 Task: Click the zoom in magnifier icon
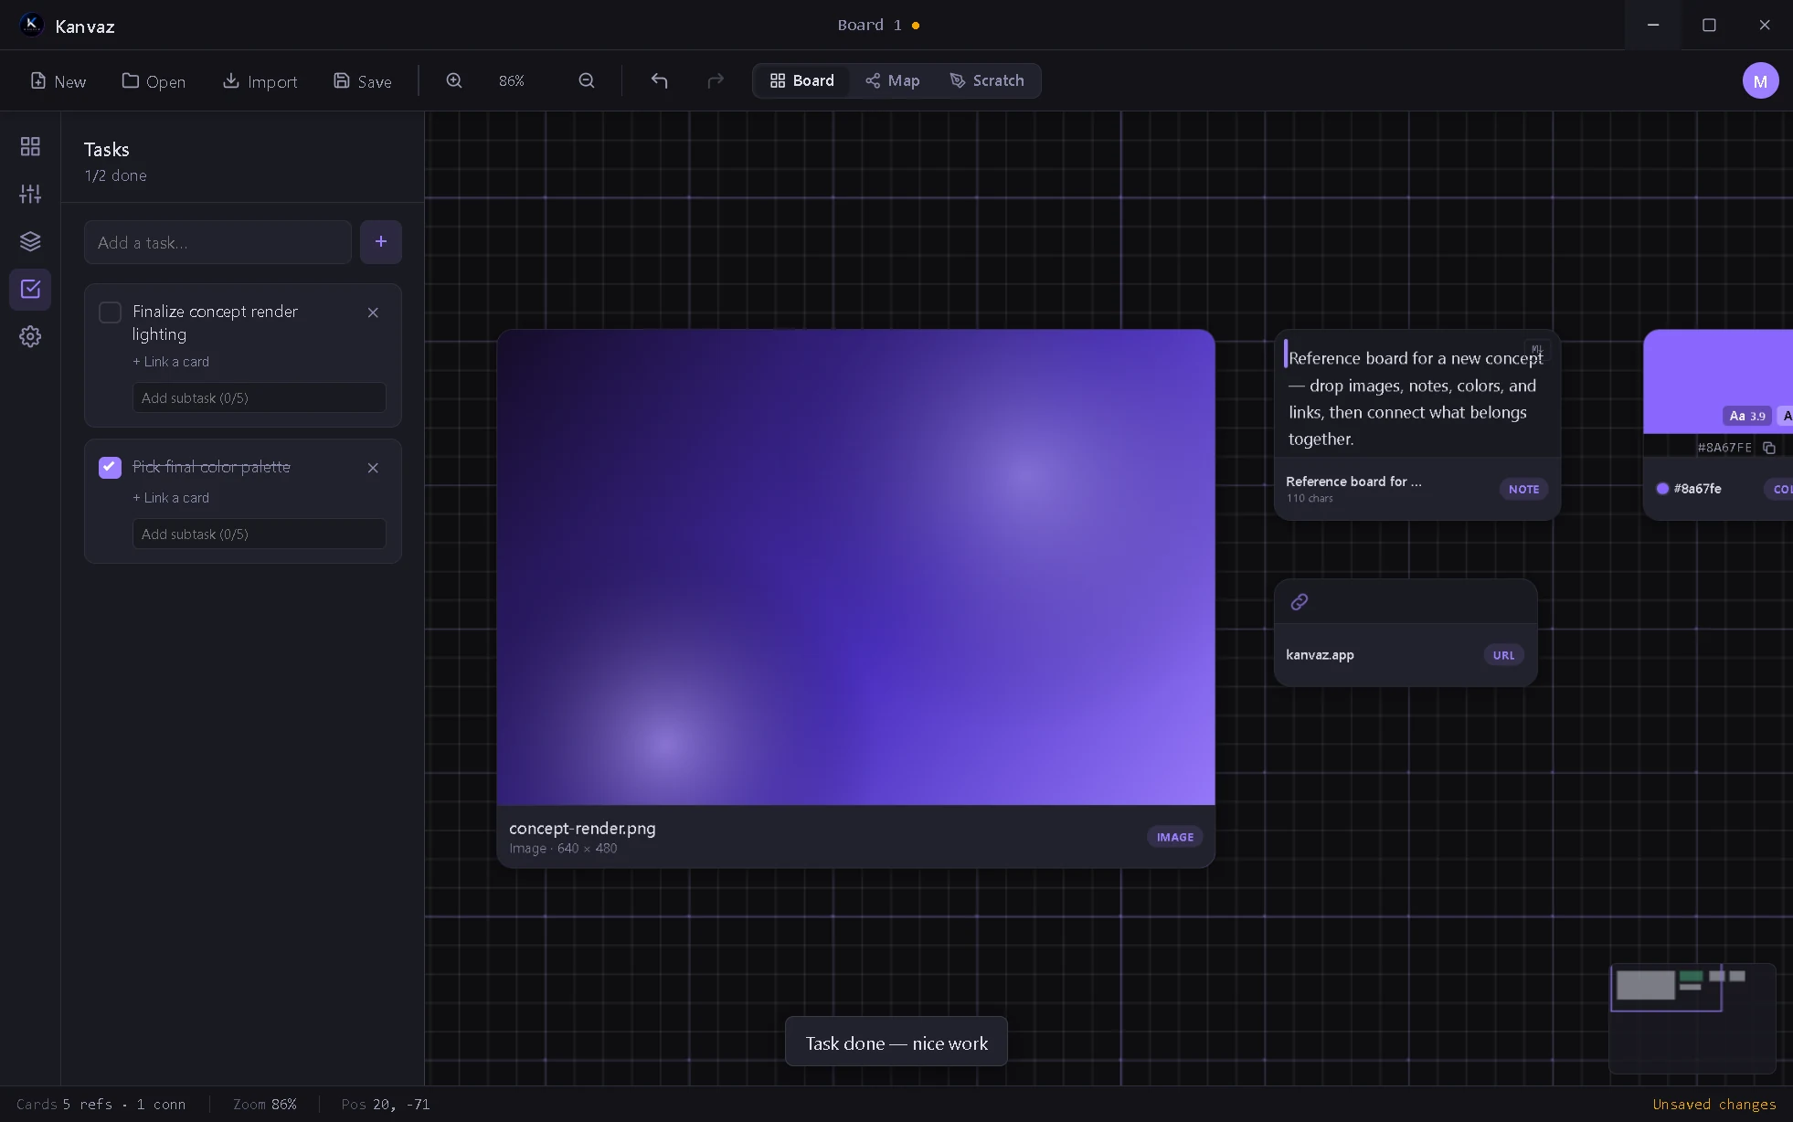coord(454,80)
